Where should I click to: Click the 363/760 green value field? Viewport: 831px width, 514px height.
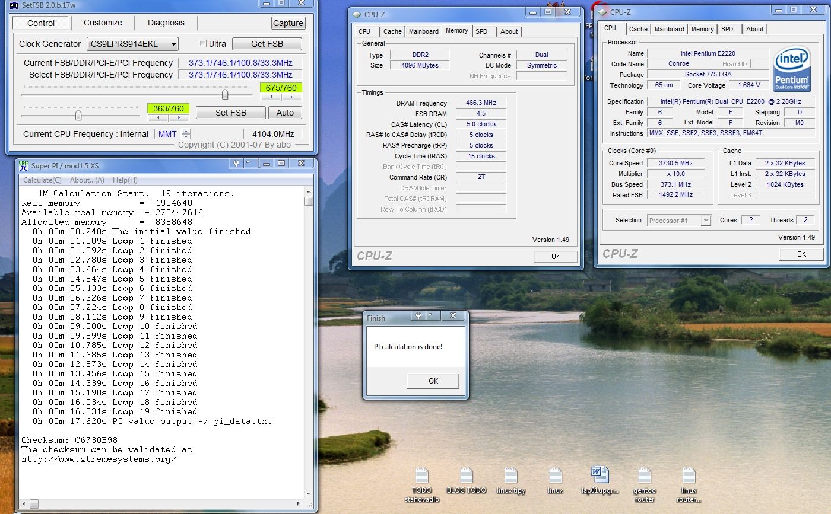169,108
